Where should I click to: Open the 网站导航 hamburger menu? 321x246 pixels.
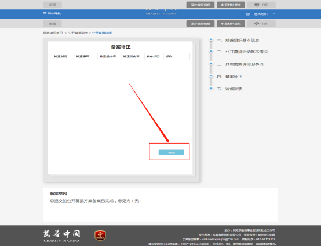tap(52, 13)
